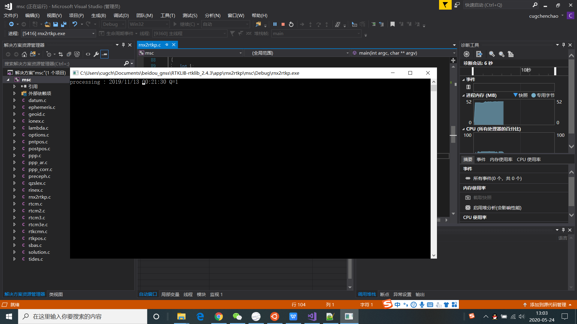Switch to 局部变量 tab
Screen dimensions: 577x324
(x=170, y=295)
